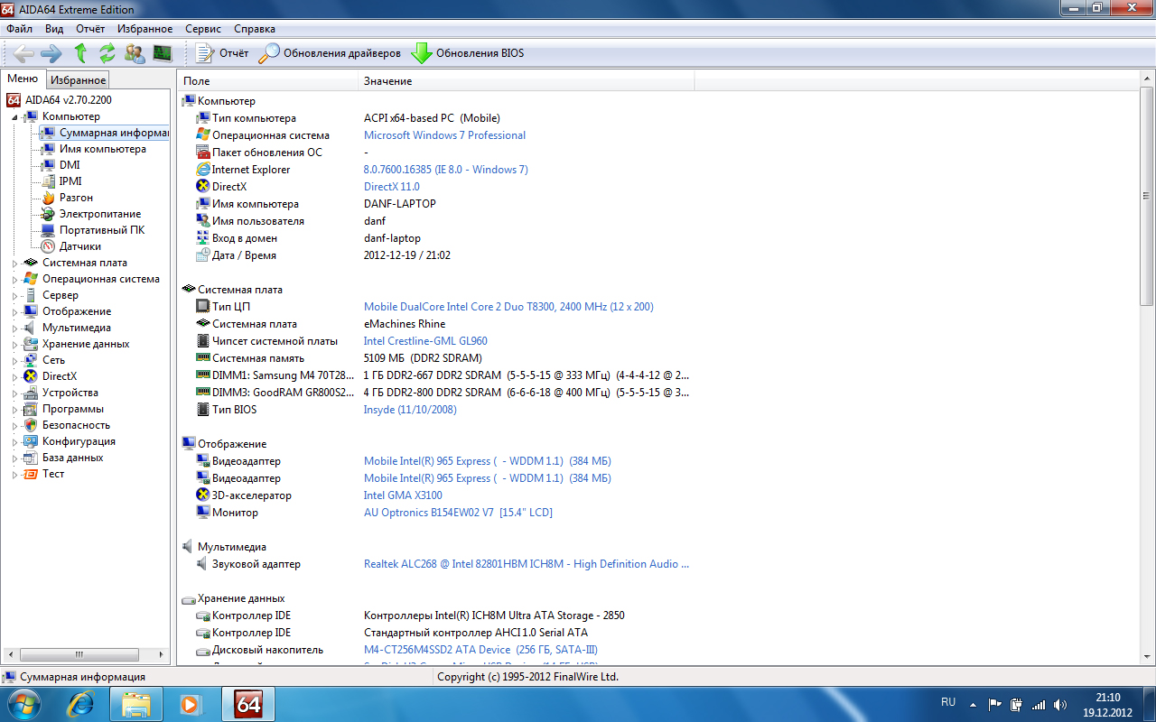1156x722 pixels.
Task: Expand the Системная плата tree node
Action: click(15, 264)
